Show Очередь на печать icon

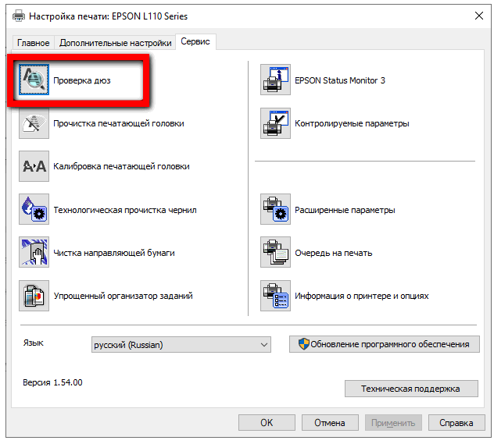click(x=275, y=253)
